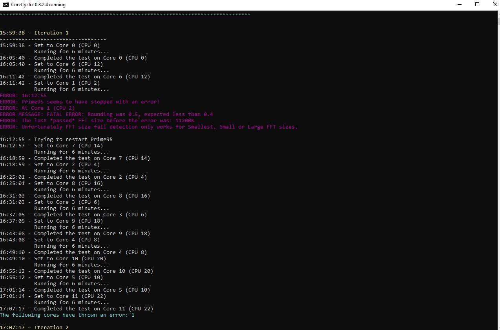Click 'Prime95 seems to have stopped with an error!'
This screenshot has height=330, width=500.
click(90, 102)
